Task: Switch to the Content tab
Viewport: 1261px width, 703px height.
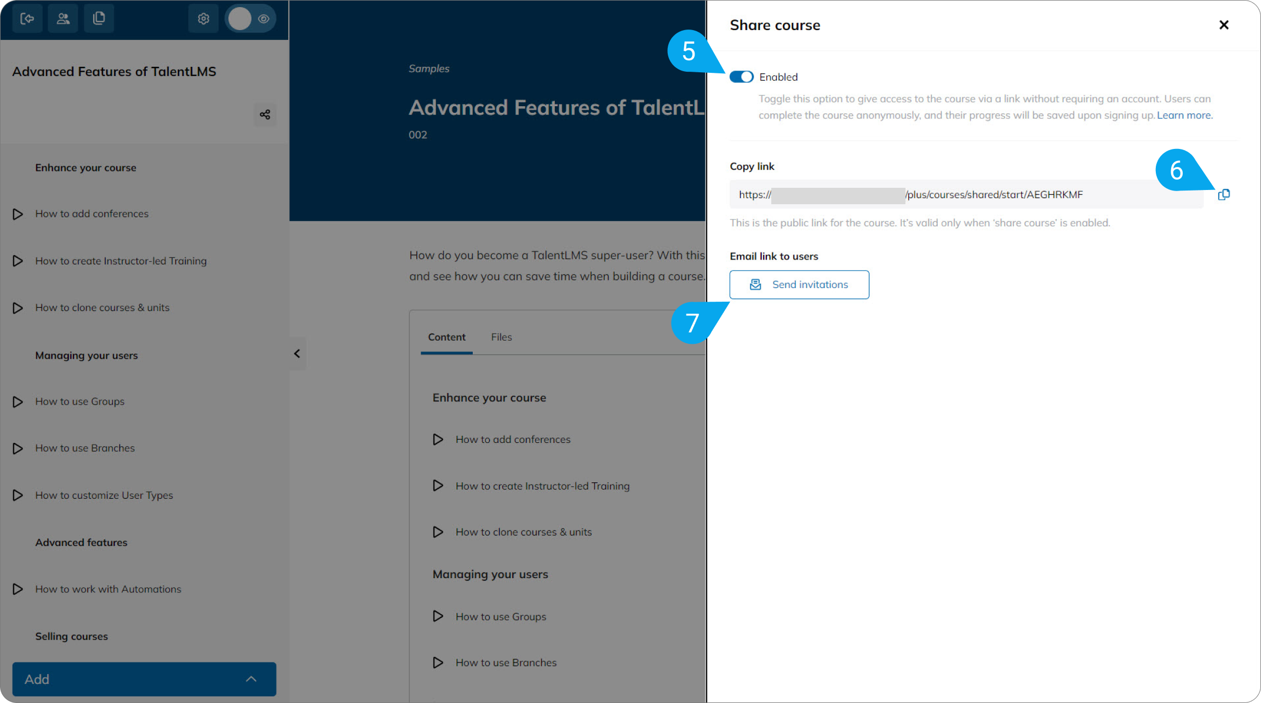Action: [x=446, y=337]
